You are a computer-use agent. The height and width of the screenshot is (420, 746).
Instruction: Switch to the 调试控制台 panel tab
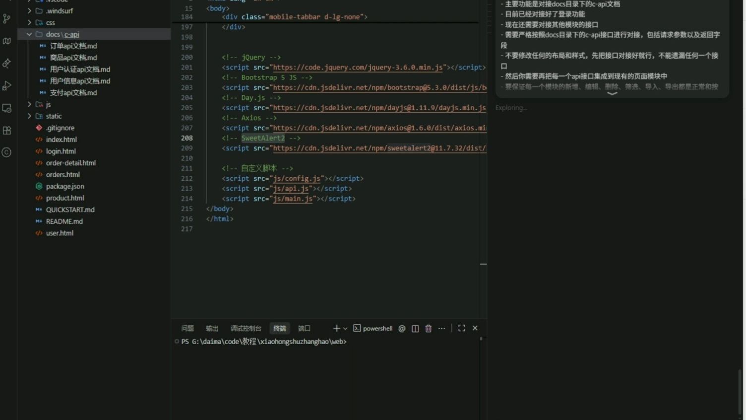pos(246,328)
